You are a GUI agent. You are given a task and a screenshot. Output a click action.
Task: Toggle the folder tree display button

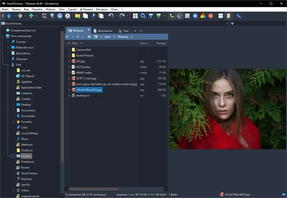(x=171, y=16)
